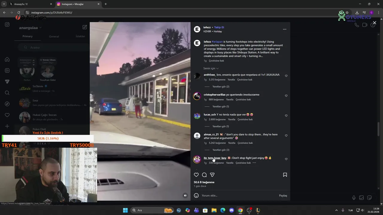Screen dimensions: 383x215
Task: Like itz_tvm_lover_boy comment heart
Action: tap(286, 159)
